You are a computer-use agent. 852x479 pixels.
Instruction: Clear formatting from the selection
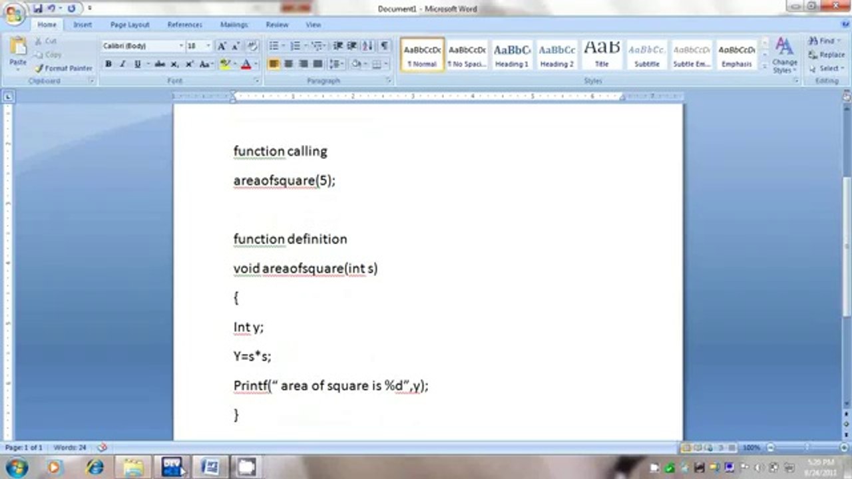click(x=252, y=46)
